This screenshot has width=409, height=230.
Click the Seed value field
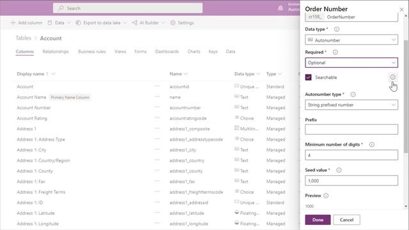click(x=351, y=180)
